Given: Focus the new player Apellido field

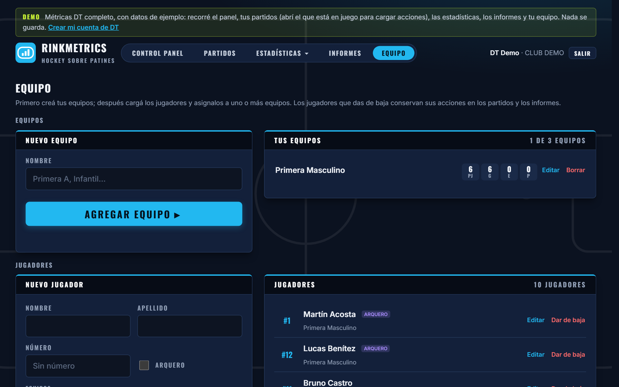Looking at the screenshot, I should [190, 326].
